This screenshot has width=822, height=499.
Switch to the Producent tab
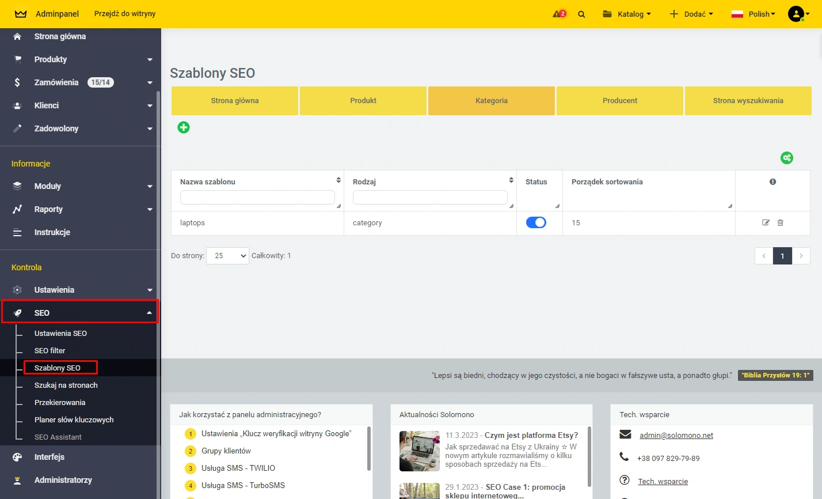pos(620,100)
